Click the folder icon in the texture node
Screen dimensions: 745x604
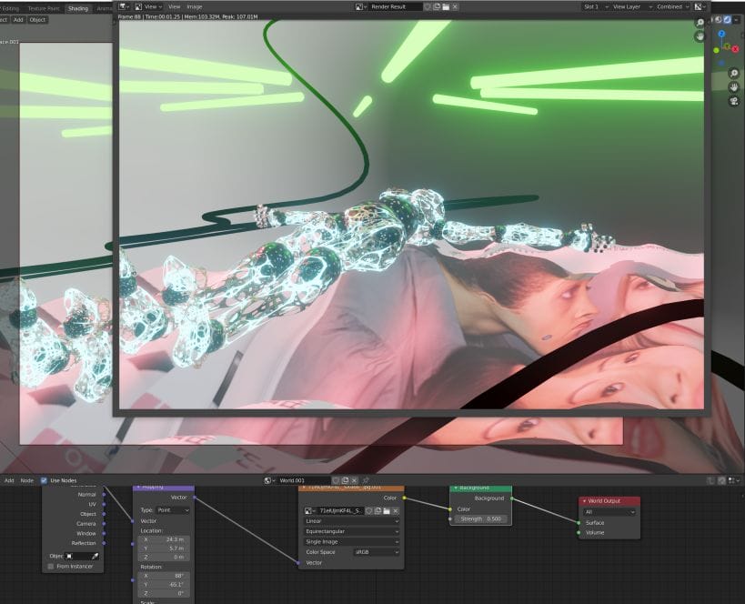[387, 511]
